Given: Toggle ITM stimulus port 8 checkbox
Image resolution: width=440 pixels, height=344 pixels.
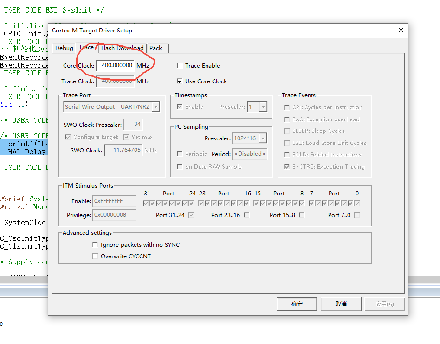Looking at the screenshot, I should coord(302,203).
